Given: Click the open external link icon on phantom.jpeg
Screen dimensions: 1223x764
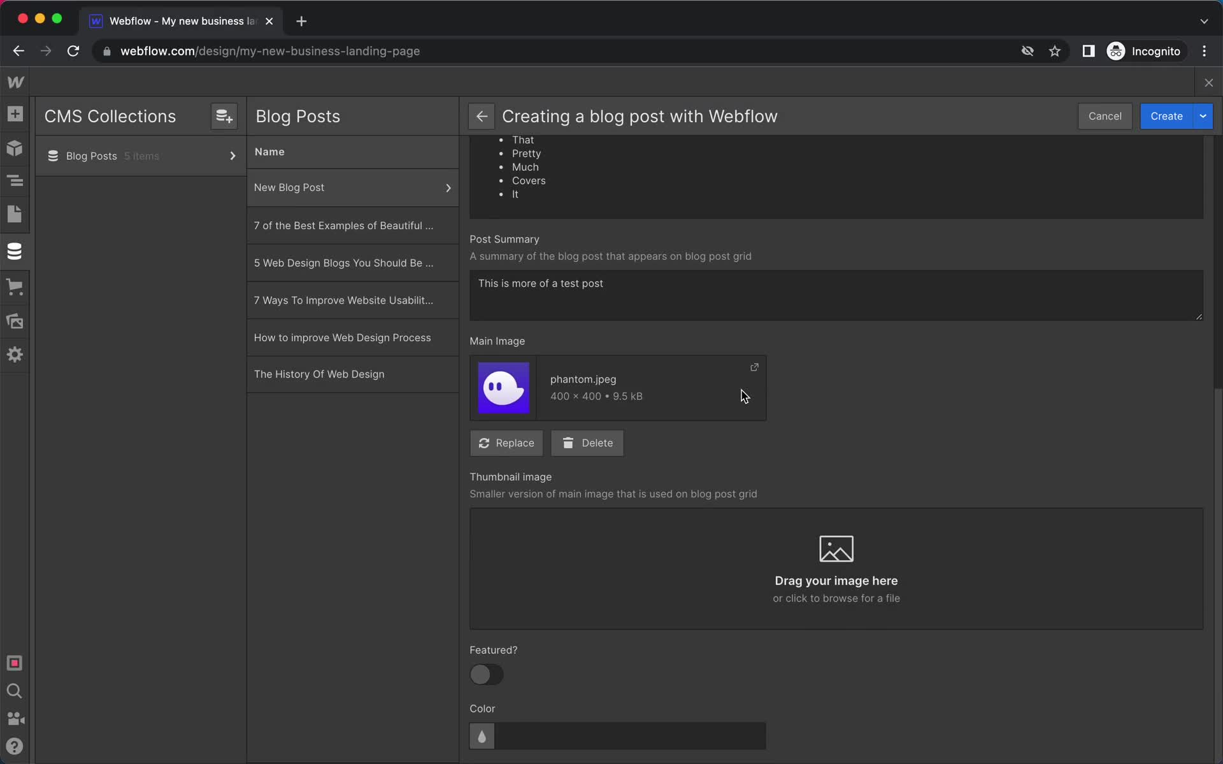Looking at the screenshot, I should [x=754, y=367].
